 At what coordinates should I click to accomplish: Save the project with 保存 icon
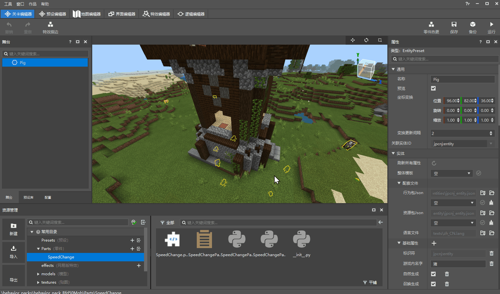point(454,25)
